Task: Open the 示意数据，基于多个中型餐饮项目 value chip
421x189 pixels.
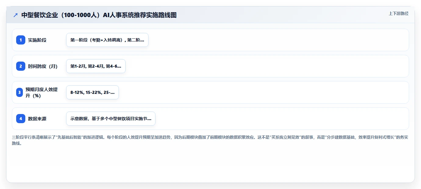Action: (111, 119)
